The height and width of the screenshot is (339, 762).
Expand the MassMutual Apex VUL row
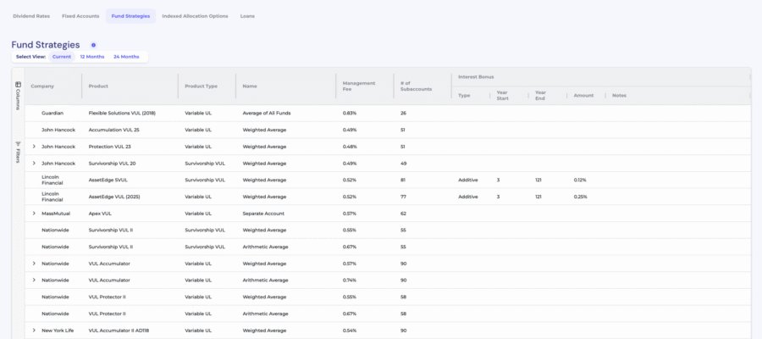[x=34, y=214]
